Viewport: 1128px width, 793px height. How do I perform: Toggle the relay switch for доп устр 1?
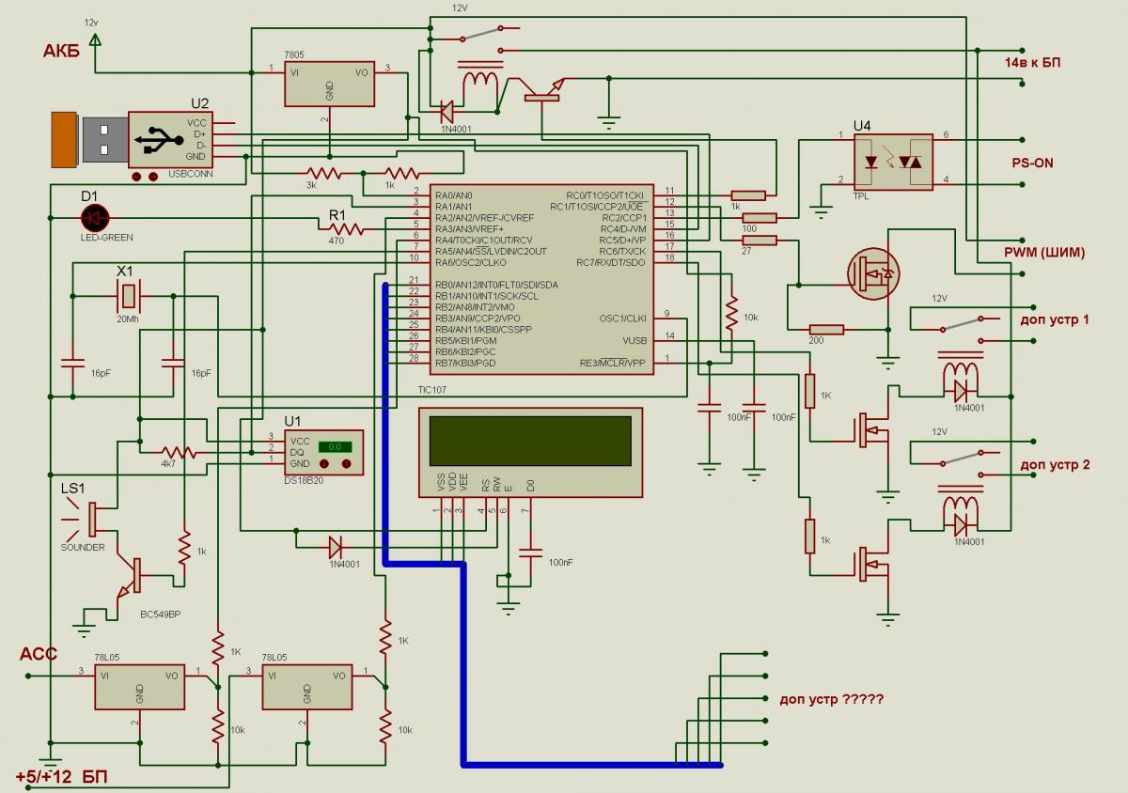959,322
